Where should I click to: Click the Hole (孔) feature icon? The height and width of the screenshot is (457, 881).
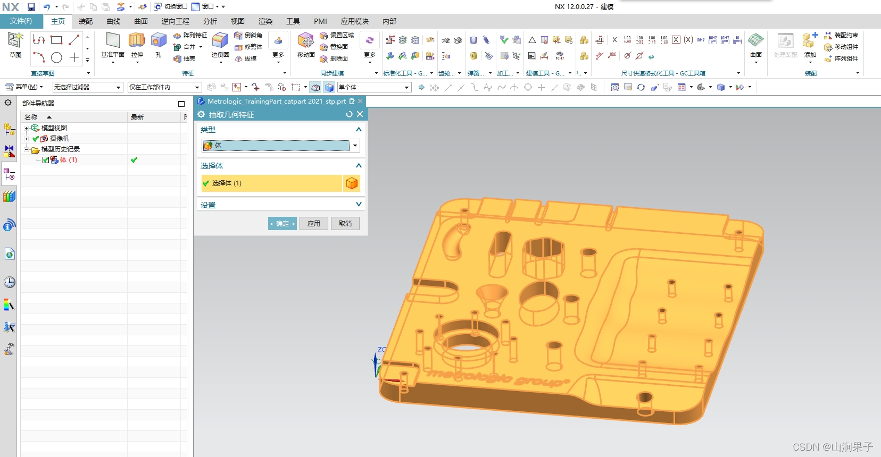coord(158,40)
